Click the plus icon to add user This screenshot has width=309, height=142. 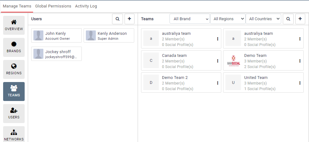[130, 19]
